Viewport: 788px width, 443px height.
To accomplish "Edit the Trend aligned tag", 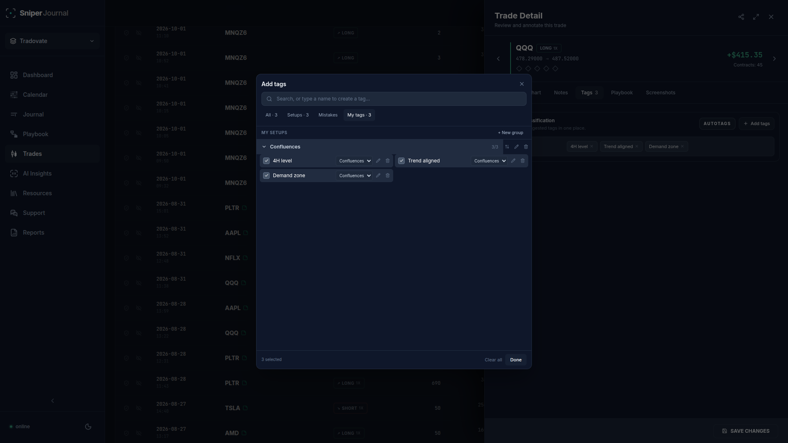I will click(513, 161).
